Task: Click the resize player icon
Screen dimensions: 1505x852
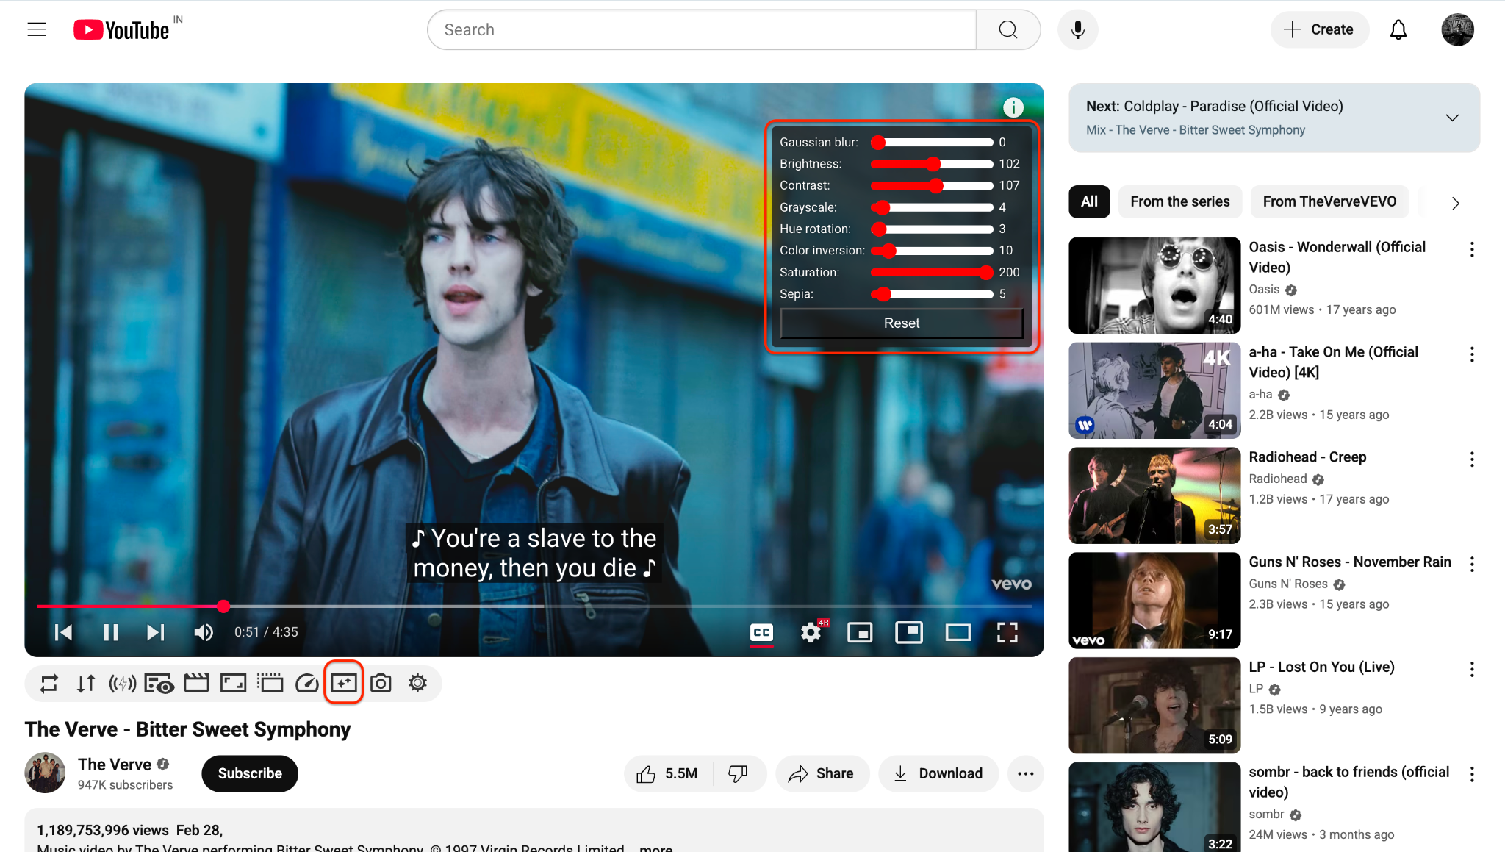Action: [x=233, y=684]
